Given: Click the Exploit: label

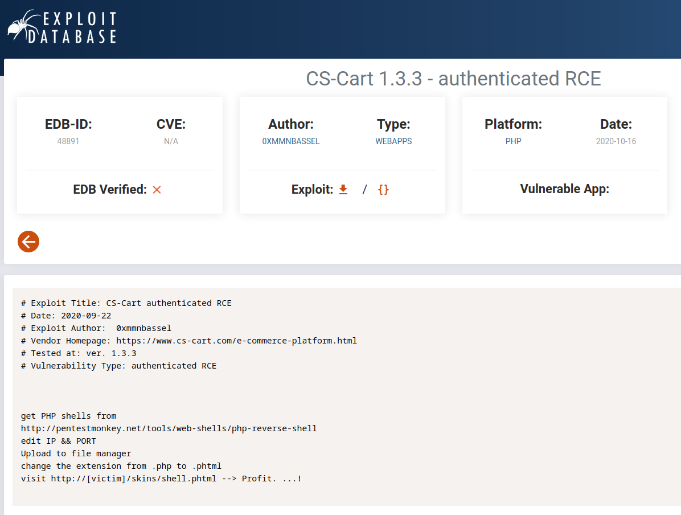Looking at the screenshot, I should 312,190.
